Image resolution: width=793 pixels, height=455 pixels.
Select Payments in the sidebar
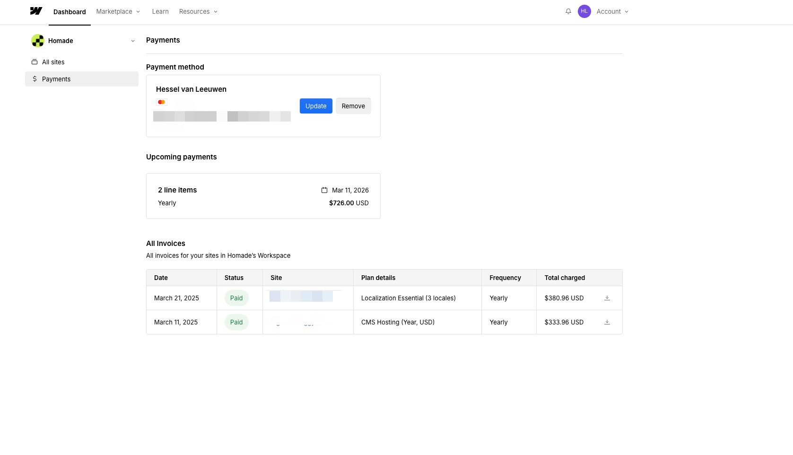[x=82, y=79]
